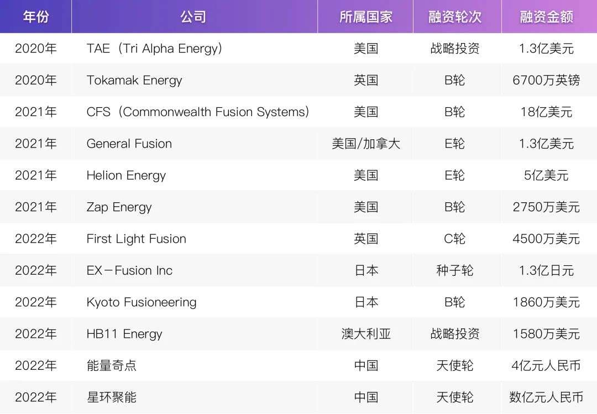
Task: Select the TAE (Tri Alpha Energy) company cell
Action: click(154, 49)
